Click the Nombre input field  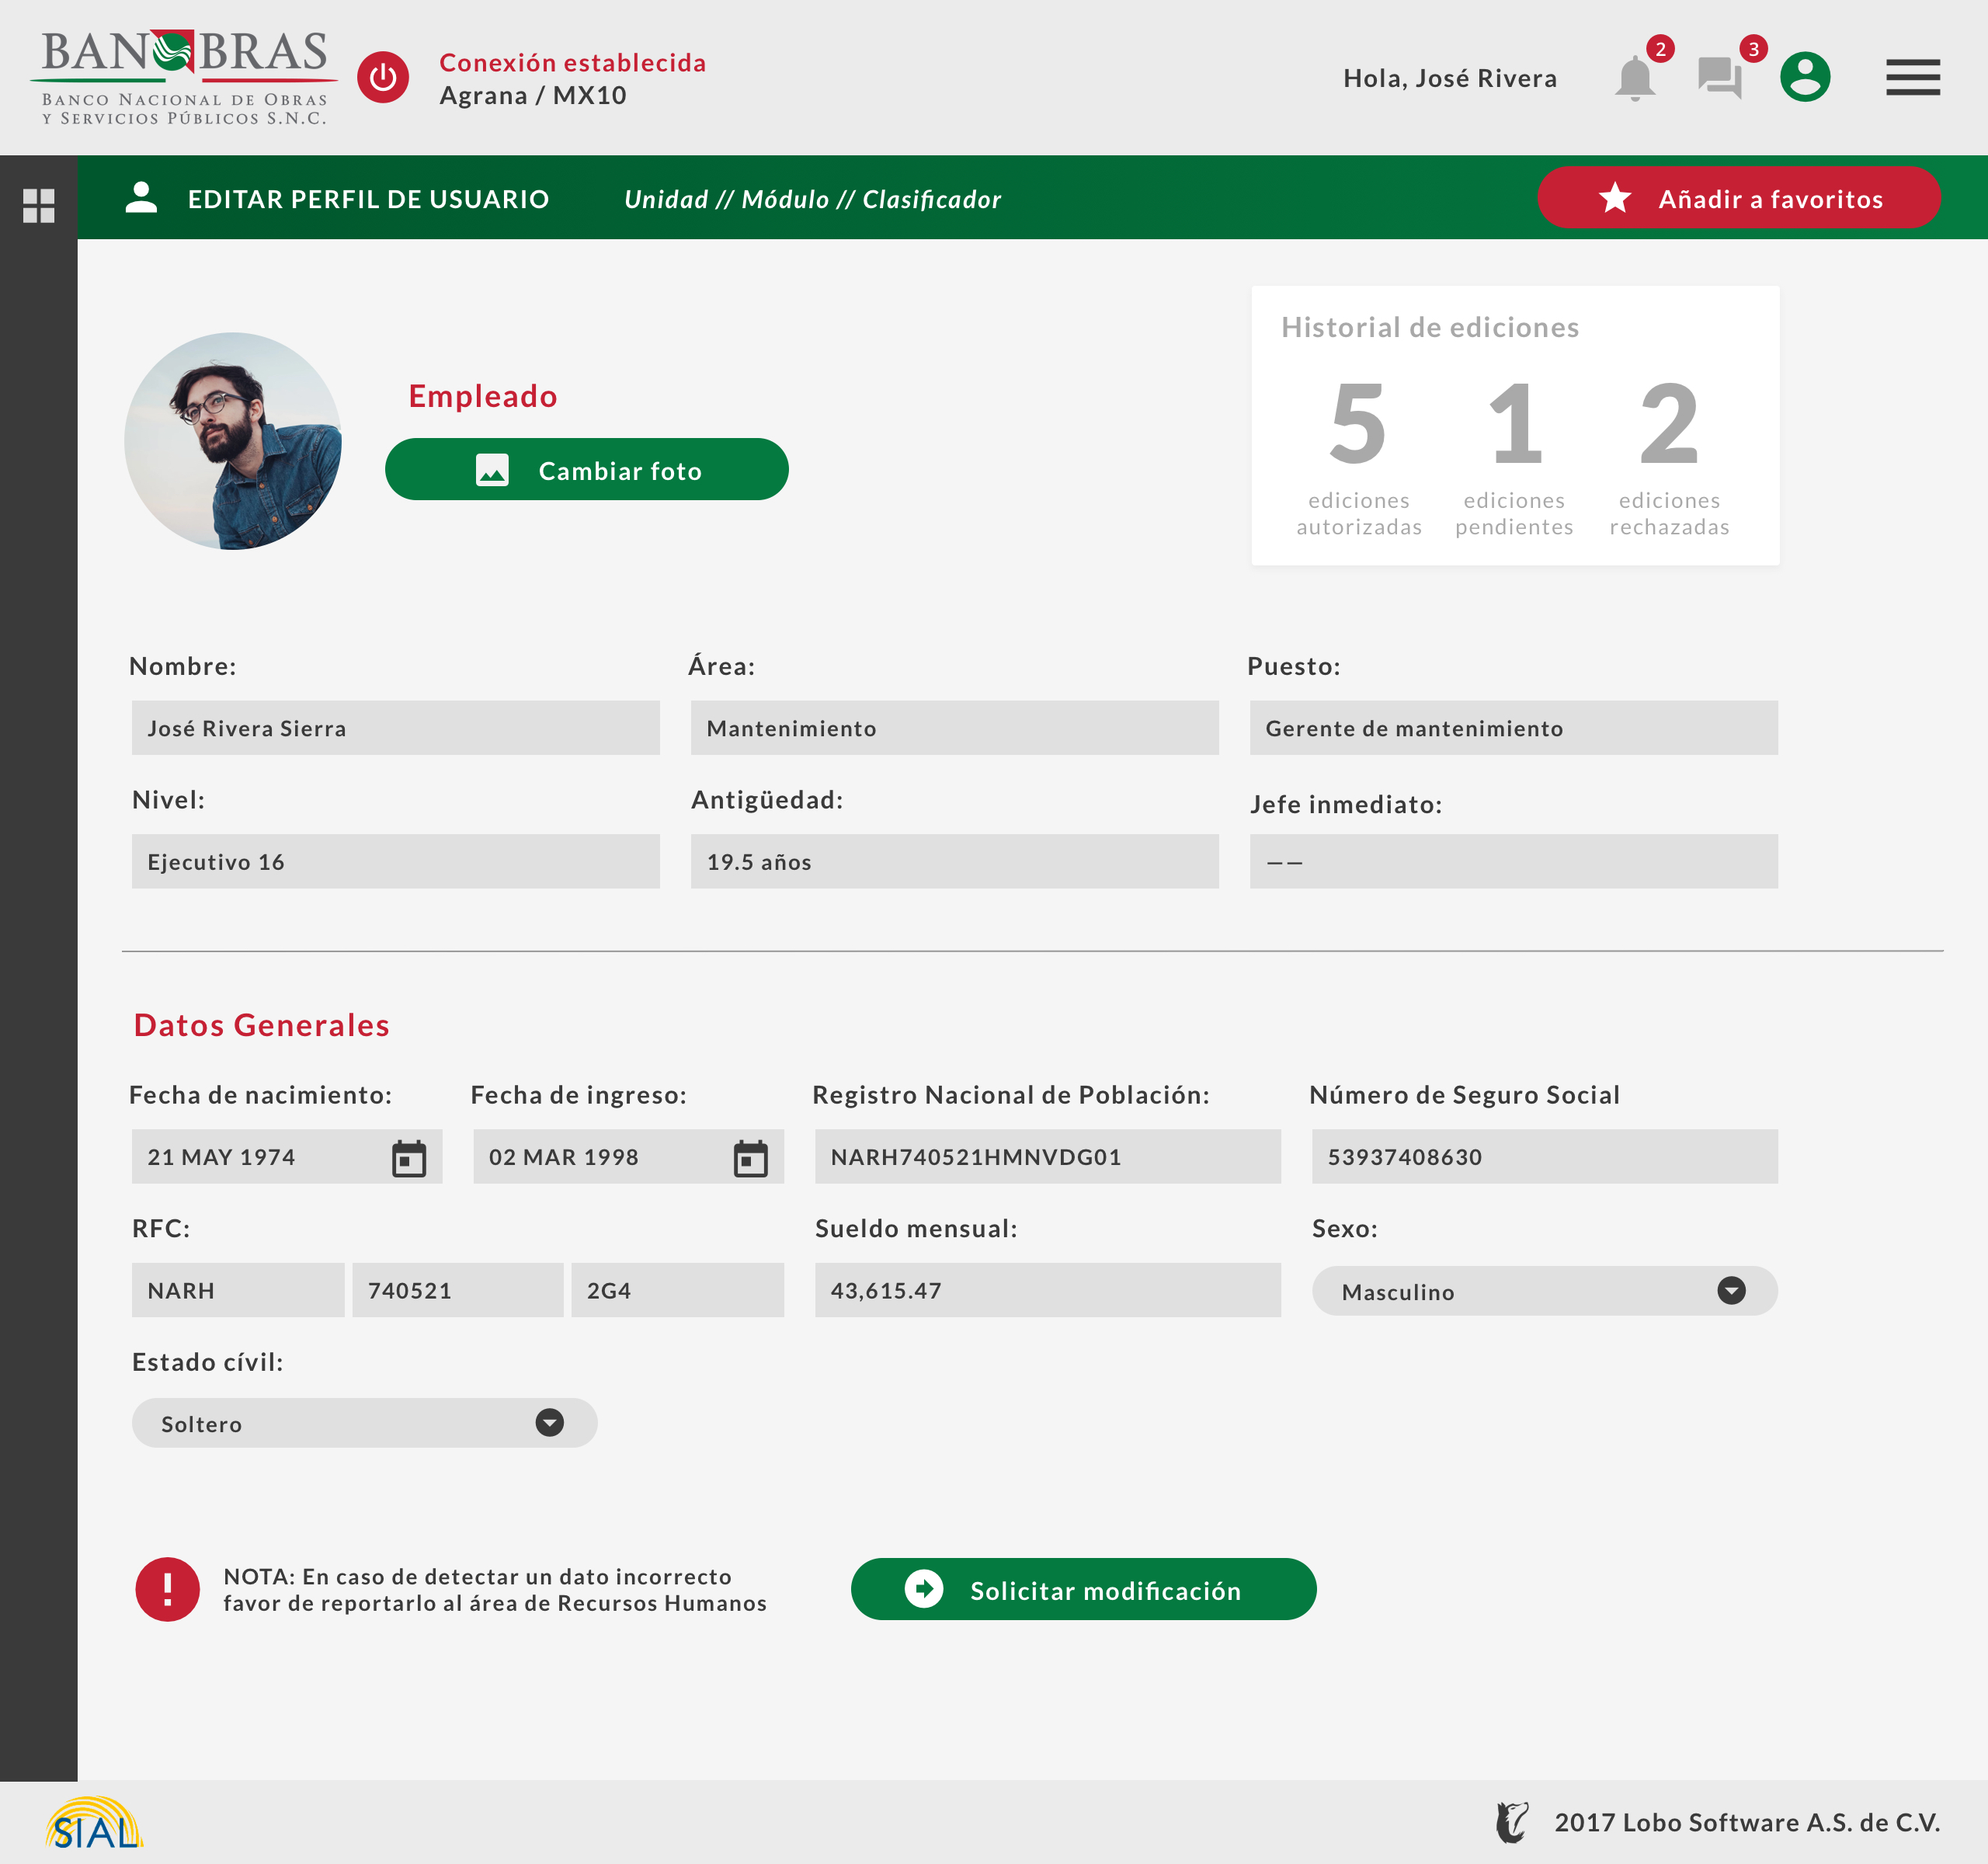pos(395,728)
